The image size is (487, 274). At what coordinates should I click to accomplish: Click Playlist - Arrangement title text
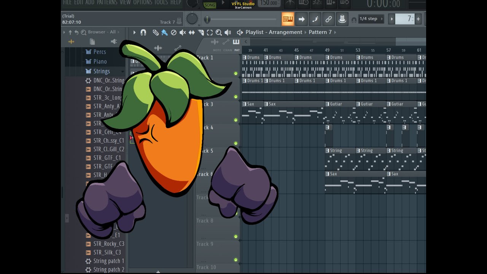coord(274,32)
